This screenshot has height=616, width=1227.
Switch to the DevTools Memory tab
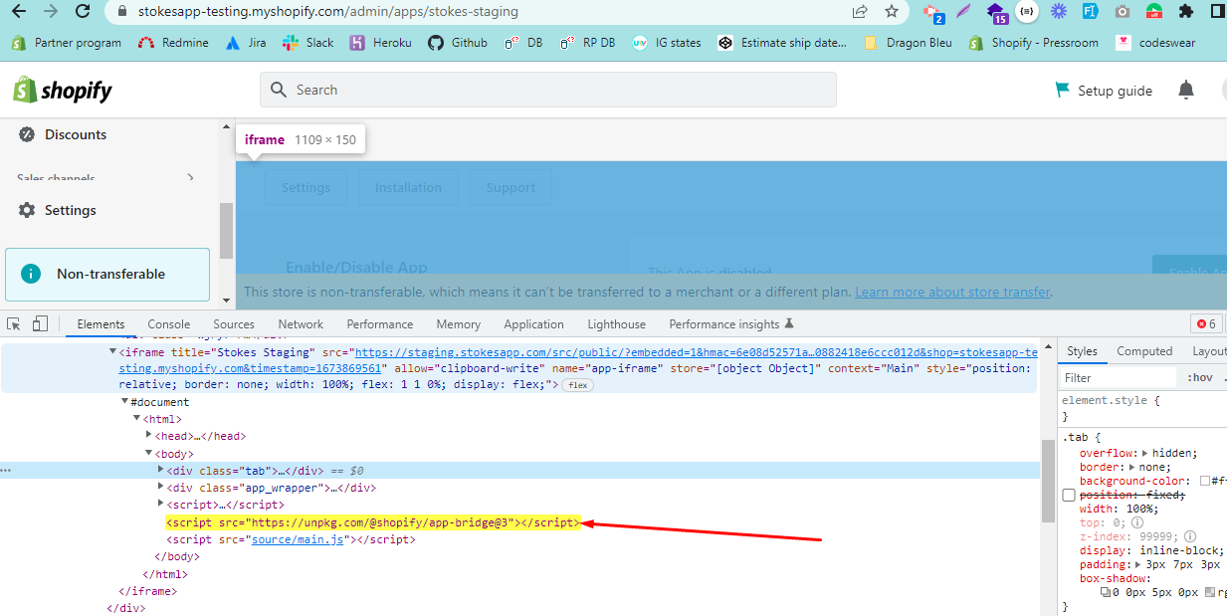click(x=458, y=324)
